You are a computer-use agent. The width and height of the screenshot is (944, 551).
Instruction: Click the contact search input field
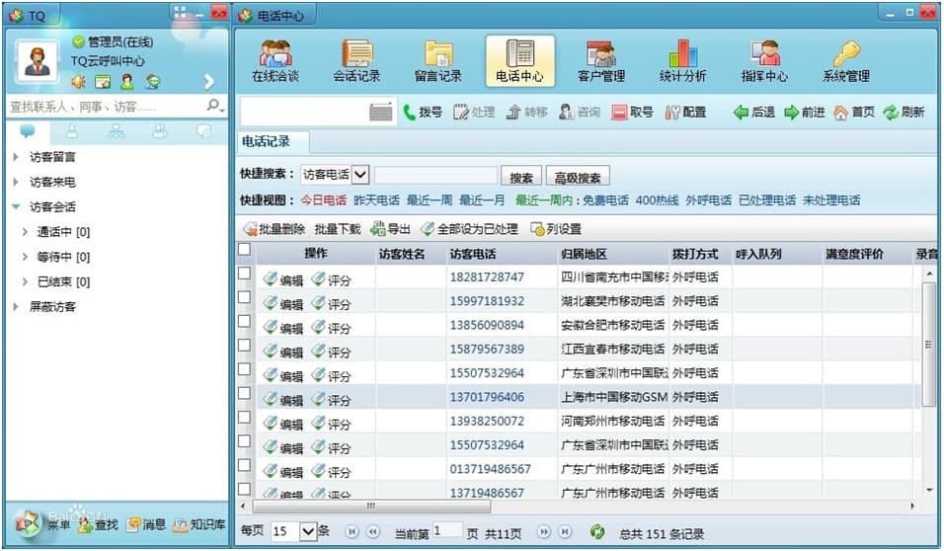click(104, 106)
